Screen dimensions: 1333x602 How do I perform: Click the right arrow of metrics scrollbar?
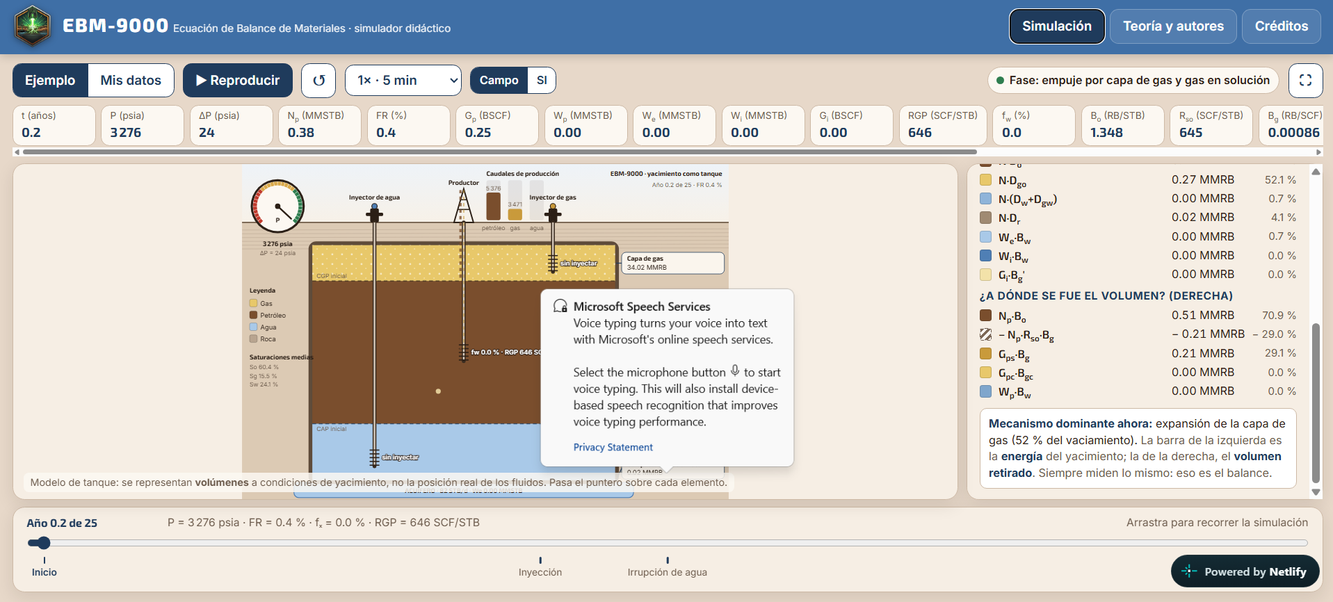coord(1318,152)
